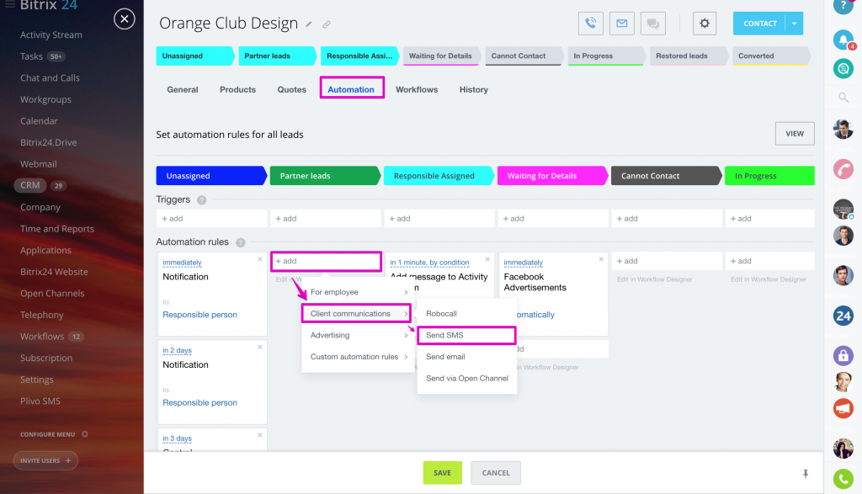The image size is (862, 494).
Task: Delete the Add message to Activity rule
Action: pyautogui.click(x=487, y=259)
